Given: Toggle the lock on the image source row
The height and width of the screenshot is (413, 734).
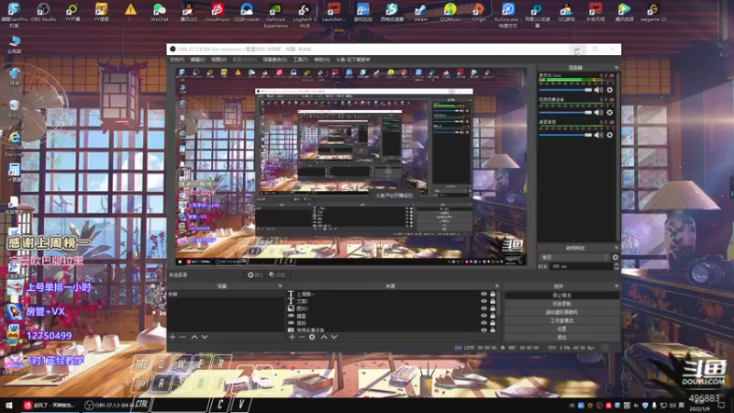Looking at the screenshot, I should 493,308.
